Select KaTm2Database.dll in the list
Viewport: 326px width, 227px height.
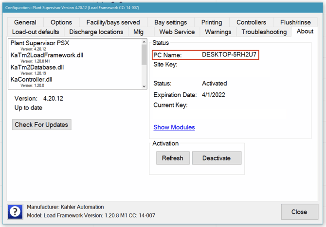37,67
